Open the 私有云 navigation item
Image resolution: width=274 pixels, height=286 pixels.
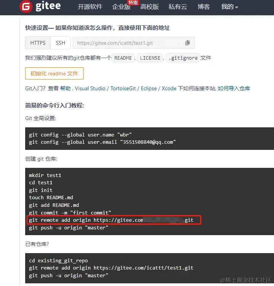pyautogui.click(x=178, y=7)
